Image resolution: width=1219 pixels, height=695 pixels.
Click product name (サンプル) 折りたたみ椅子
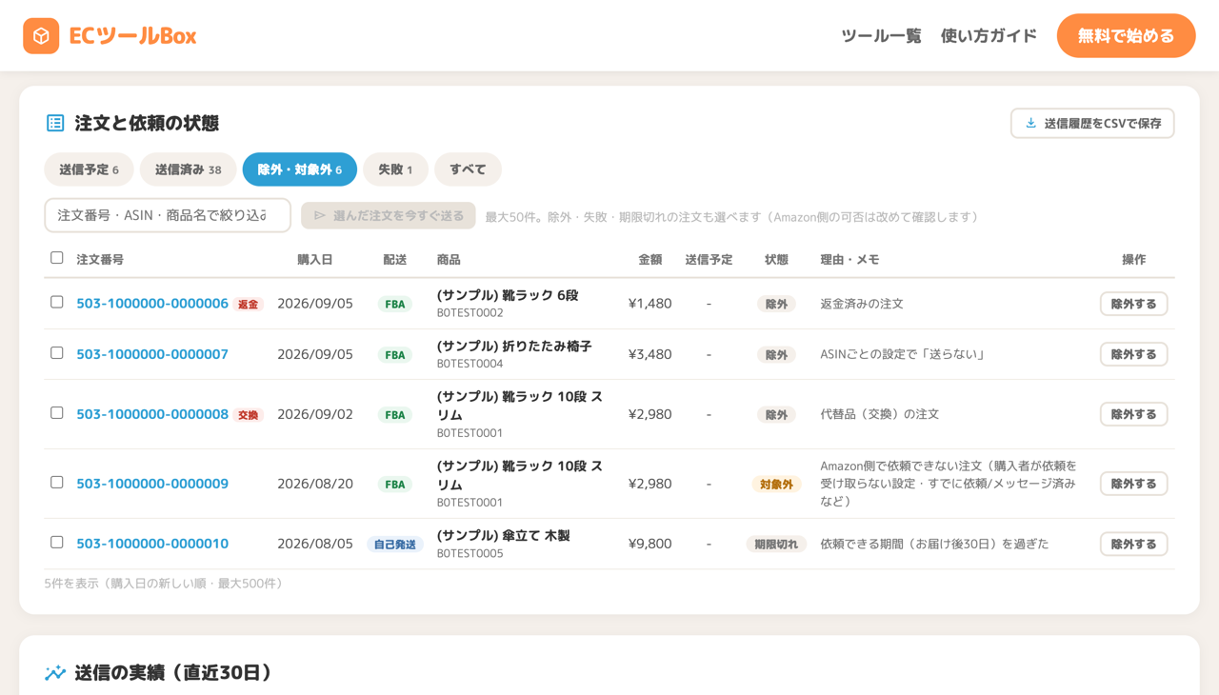coord(514,346)
